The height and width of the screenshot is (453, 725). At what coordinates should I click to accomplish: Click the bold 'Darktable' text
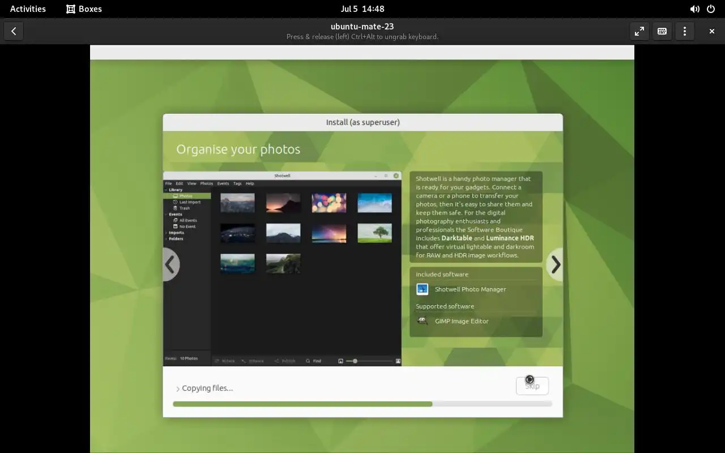[x=457, y=238]
